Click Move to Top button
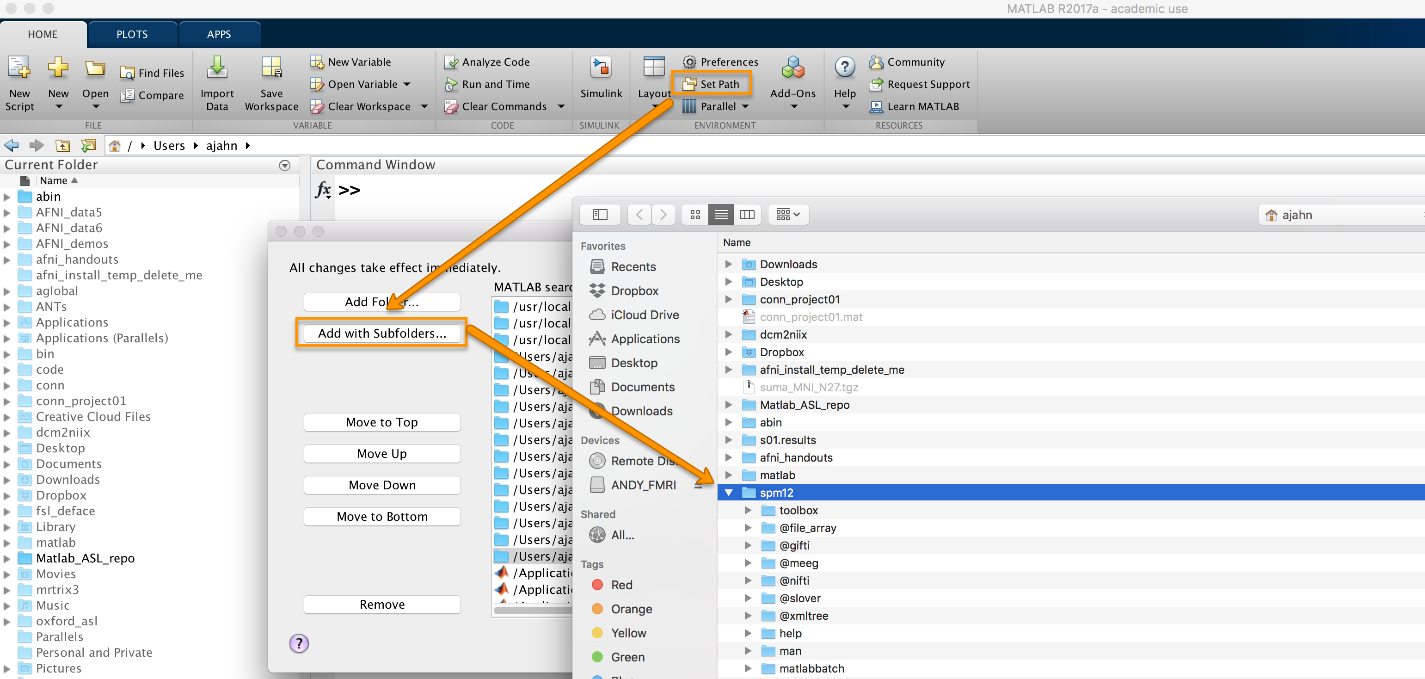The image size is (1425, 679). point(382,422)
